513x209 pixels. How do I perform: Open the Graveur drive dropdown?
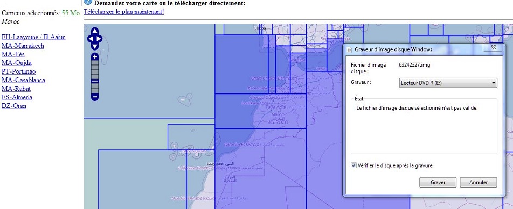tap(448, 83)
